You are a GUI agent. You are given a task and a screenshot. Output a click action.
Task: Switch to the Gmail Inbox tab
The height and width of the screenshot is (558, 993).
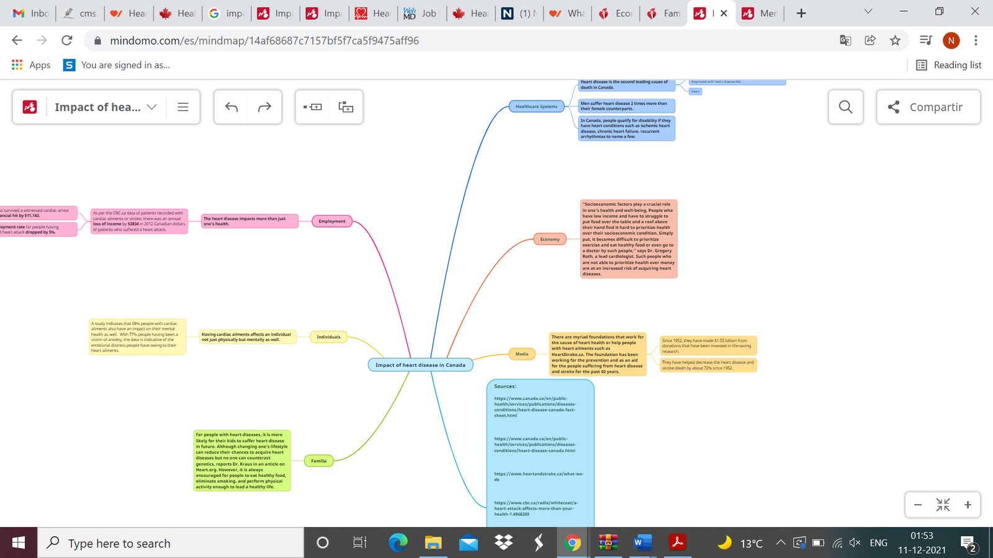pyautogui.click(x=31, y=13)
